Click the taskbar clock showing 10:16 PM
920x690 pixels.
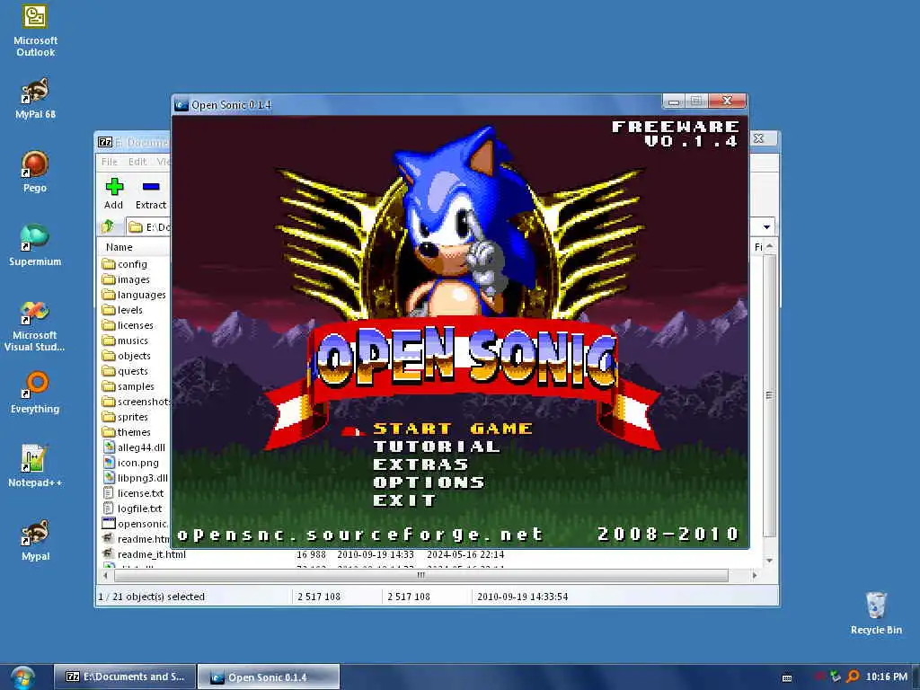pos(887,677)
